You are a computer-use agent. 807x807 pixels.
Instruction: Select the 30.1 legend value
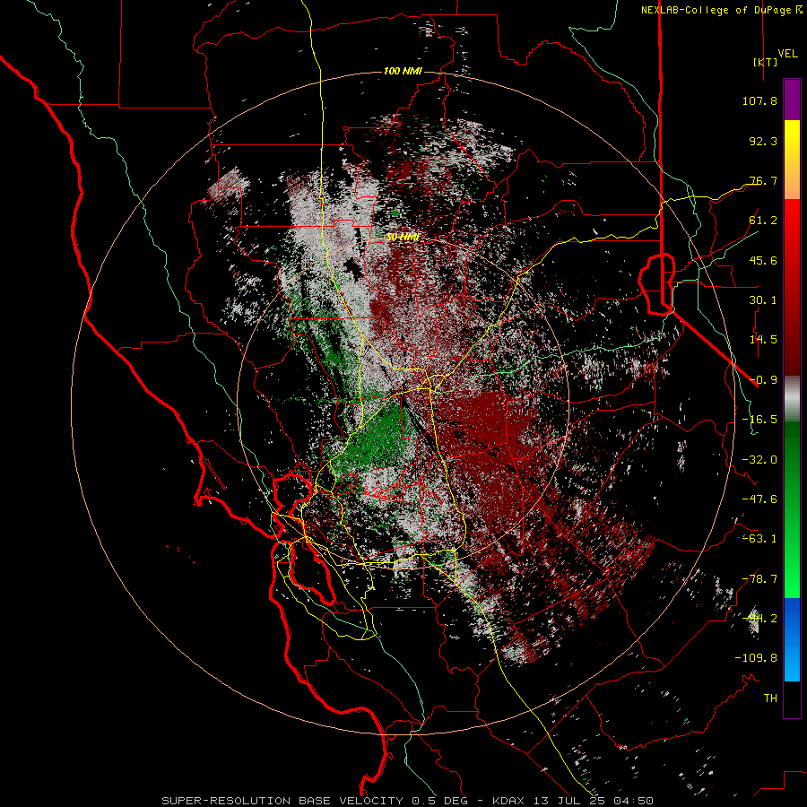coord(763,299)
